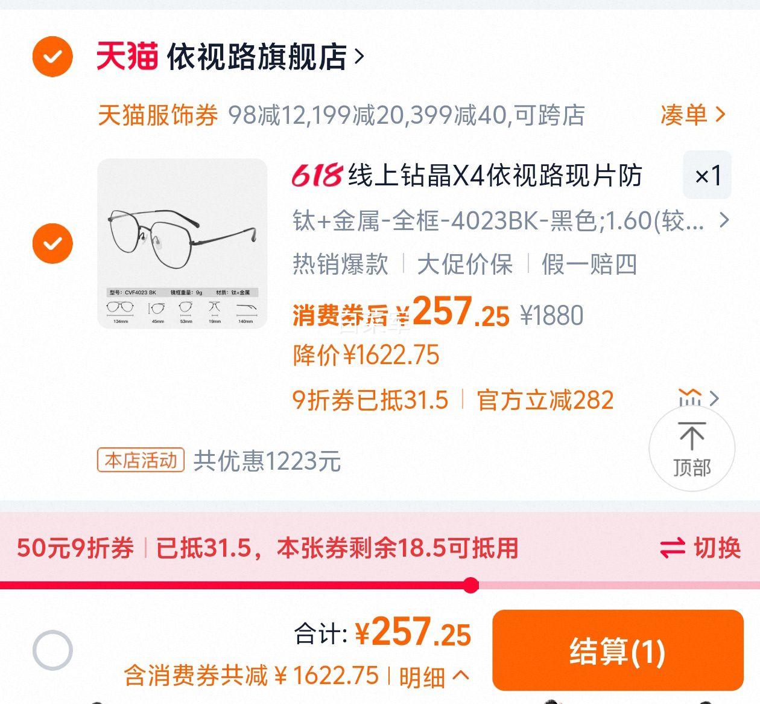Open the eyeglasses product thumbnail

click(x=182, y=243)
